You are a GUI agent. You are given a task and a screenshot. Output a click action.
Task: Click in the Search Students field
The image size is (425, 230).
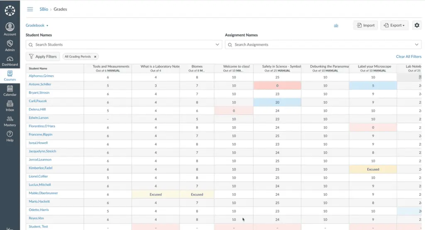click(x=124, y=44)
